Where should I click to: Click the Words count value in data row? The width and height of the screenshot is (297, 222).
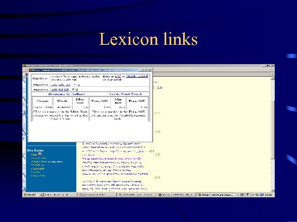64,107
